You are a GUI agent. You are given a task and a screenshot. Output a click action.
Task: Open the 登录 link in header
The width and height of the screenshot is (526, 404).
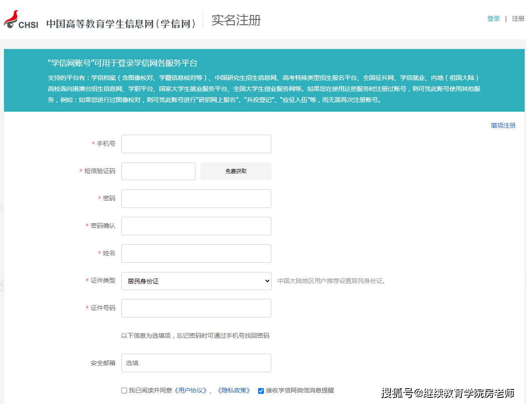[x=493, y=19]
